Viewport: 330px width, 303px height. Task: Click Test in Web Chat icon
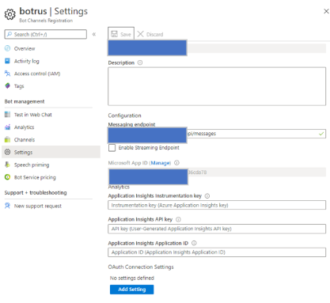(x=8, y=115)
